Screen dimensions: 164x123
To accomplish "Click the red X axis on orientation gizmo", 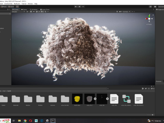I will [x=147, y=18].
